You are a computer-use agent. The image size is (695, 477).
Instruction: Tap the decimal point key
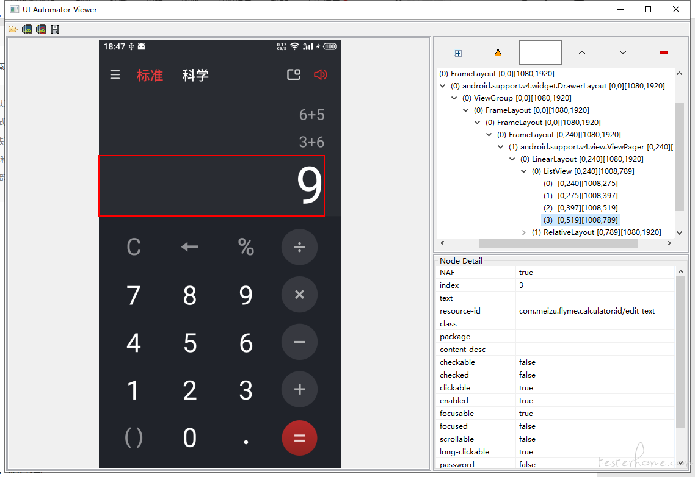pyautogui.click(x=246, y=442)
